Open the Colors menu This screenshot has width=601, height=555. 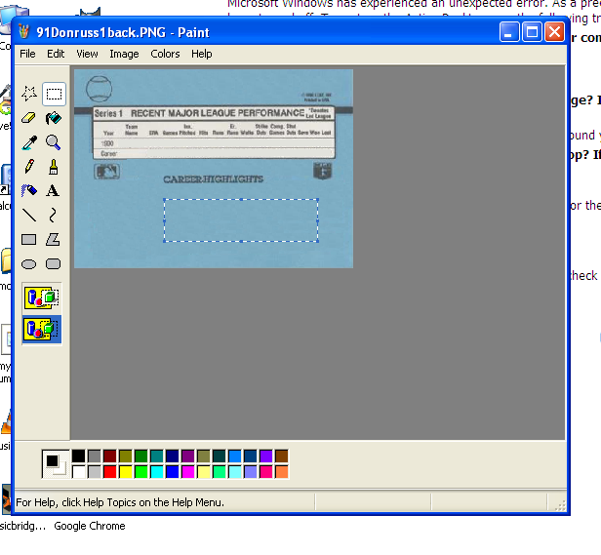click(165, 54)
